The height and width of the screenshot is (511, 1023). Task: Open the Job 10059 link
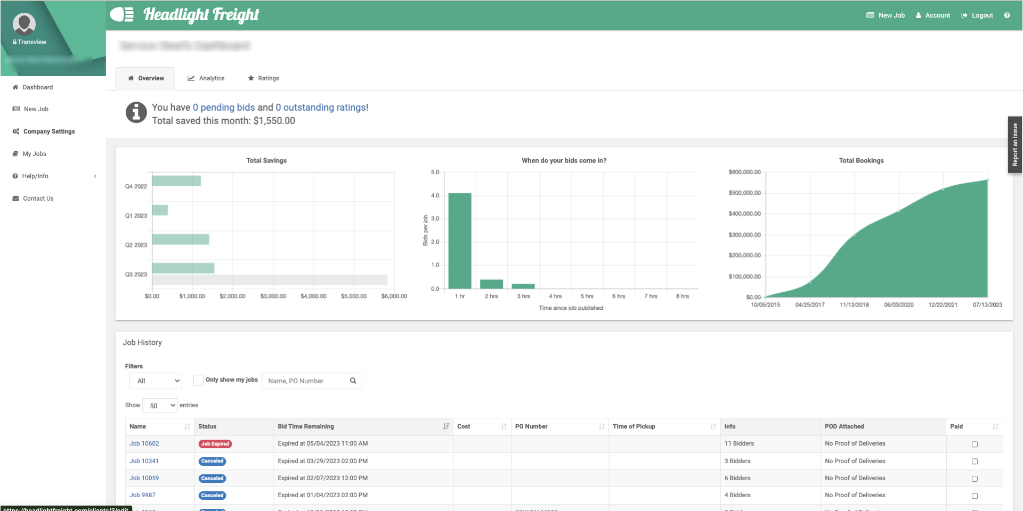pos(144,478)
